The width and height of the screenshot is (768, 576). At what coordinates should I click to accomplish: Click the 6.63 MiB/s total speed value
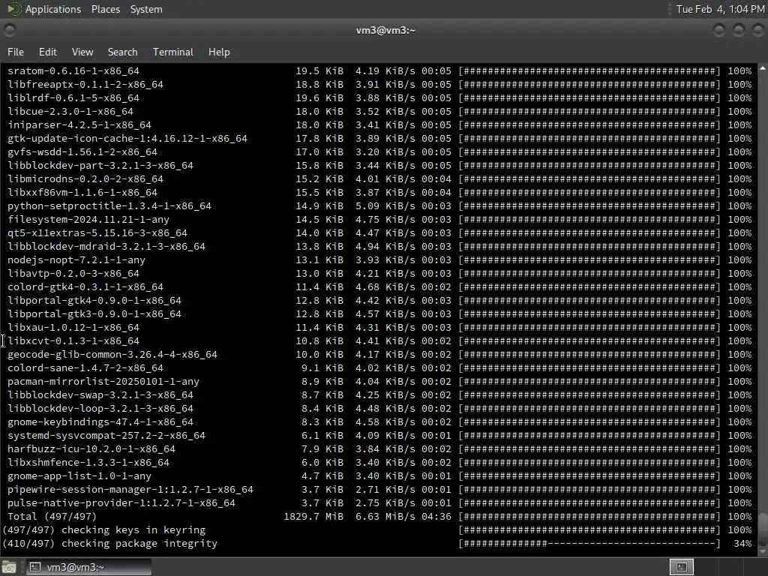pyautogui.click(x=385, y=516)
